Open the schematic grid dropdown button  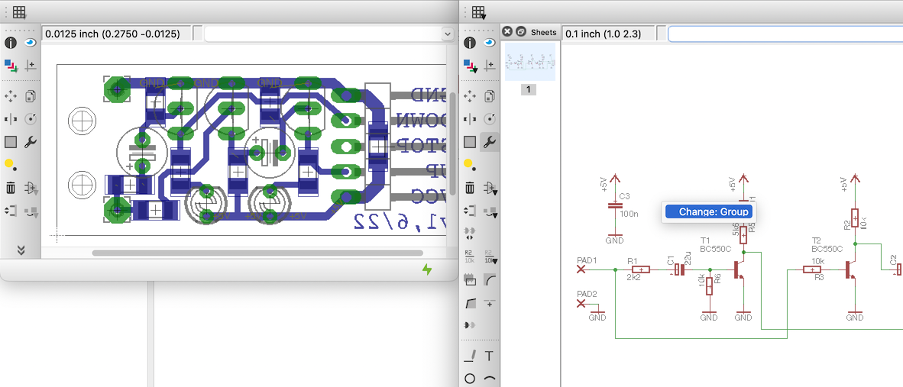click(x=478, y=12)
